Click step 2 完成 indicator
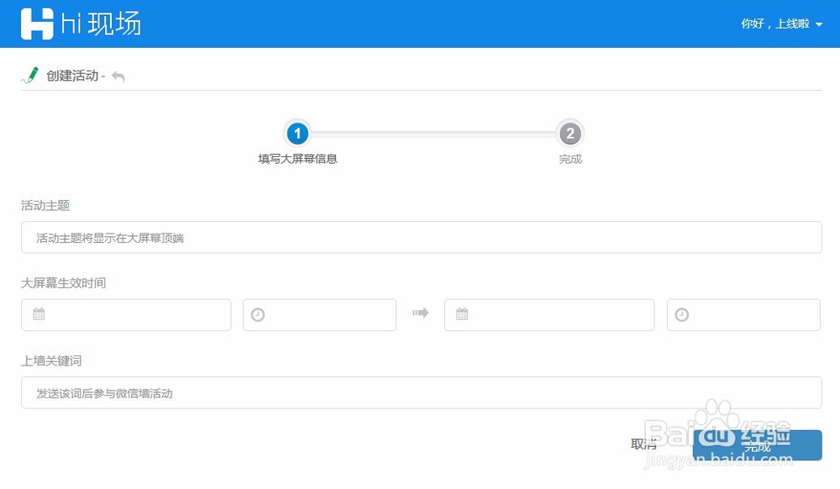The width and height of the screenshot is (840, 489). click(571, 134)
